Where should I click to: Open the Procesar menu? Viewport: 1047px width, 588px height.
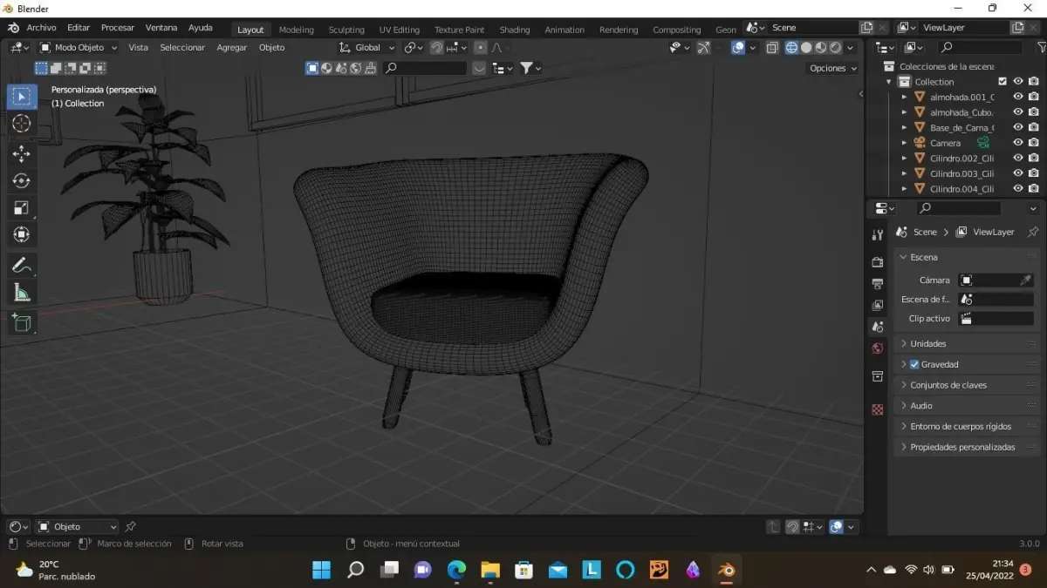[118, 28]
